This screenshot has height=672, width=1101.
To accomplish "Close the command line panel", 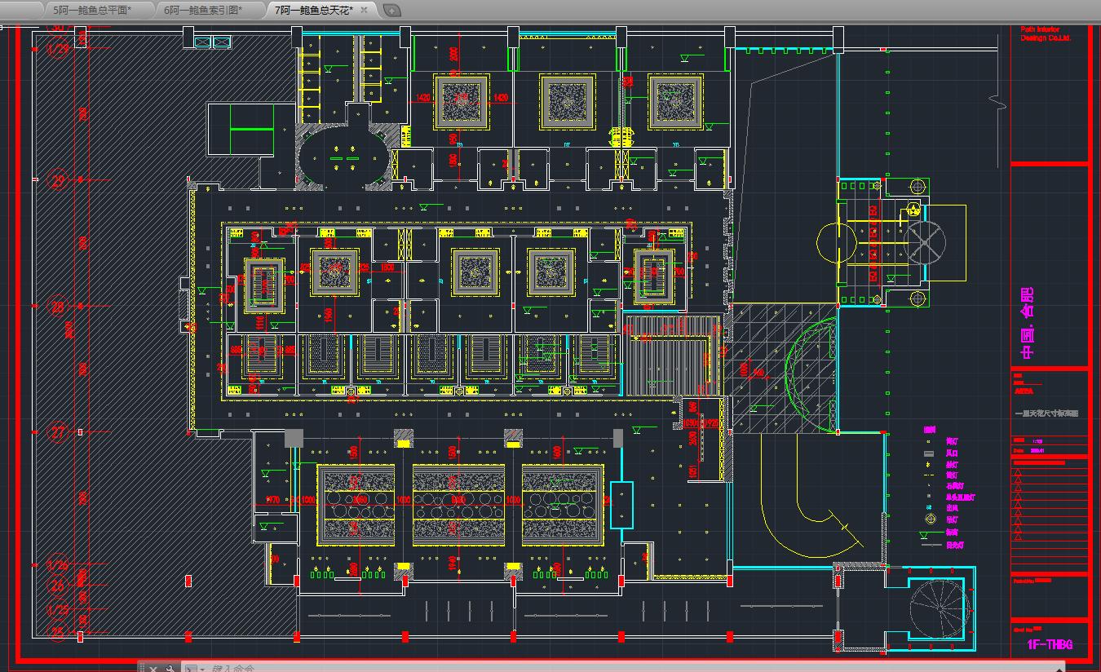I will tap(153, 669).
